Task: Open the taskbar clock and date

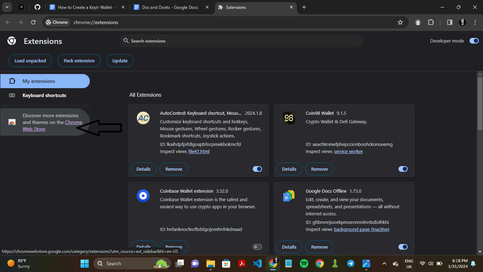Action: coord(458,263)
